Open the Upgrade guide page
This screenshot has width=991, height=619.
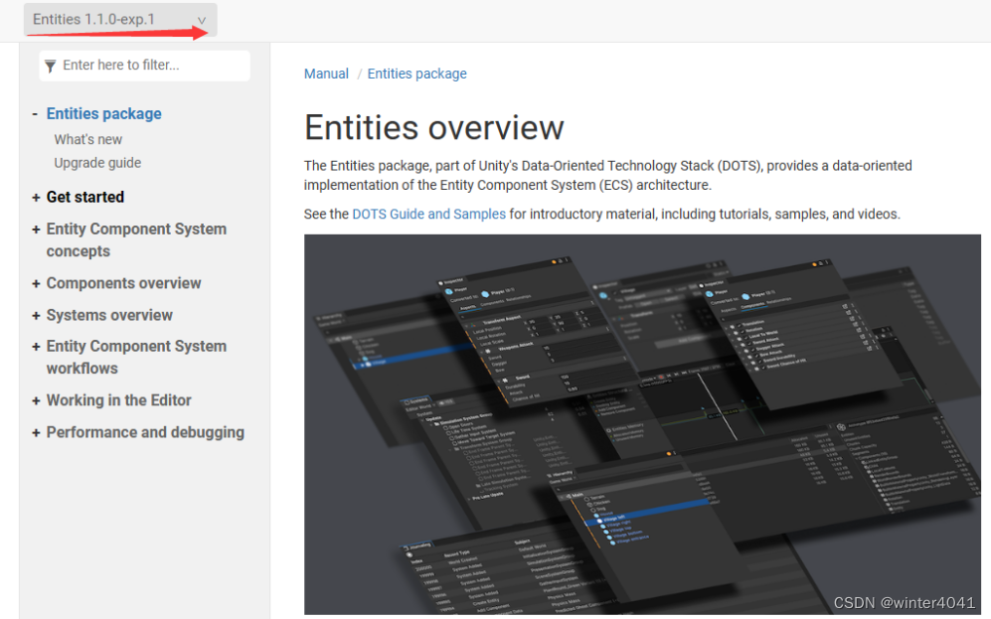click(97, 163)
